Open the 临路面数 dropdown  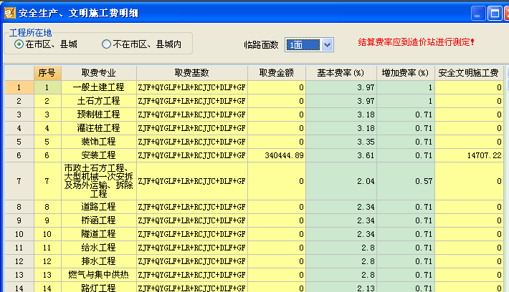click(x=327, y=45)
